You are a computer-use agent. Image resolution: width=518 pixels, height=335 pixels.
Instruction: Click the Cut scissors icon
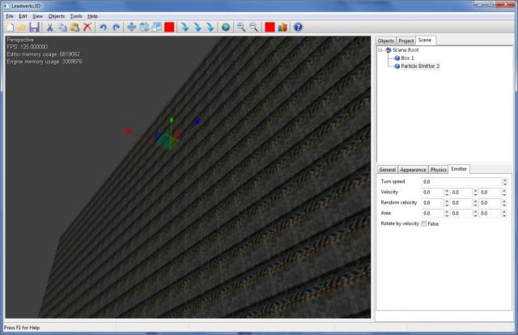coord(49,27)
